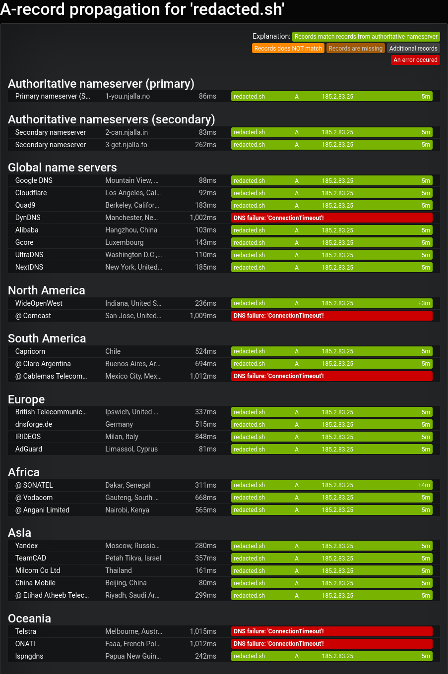Click the SONATEL +4m record bar
Viewport: 448px width, 674px height.
(332, 485)
